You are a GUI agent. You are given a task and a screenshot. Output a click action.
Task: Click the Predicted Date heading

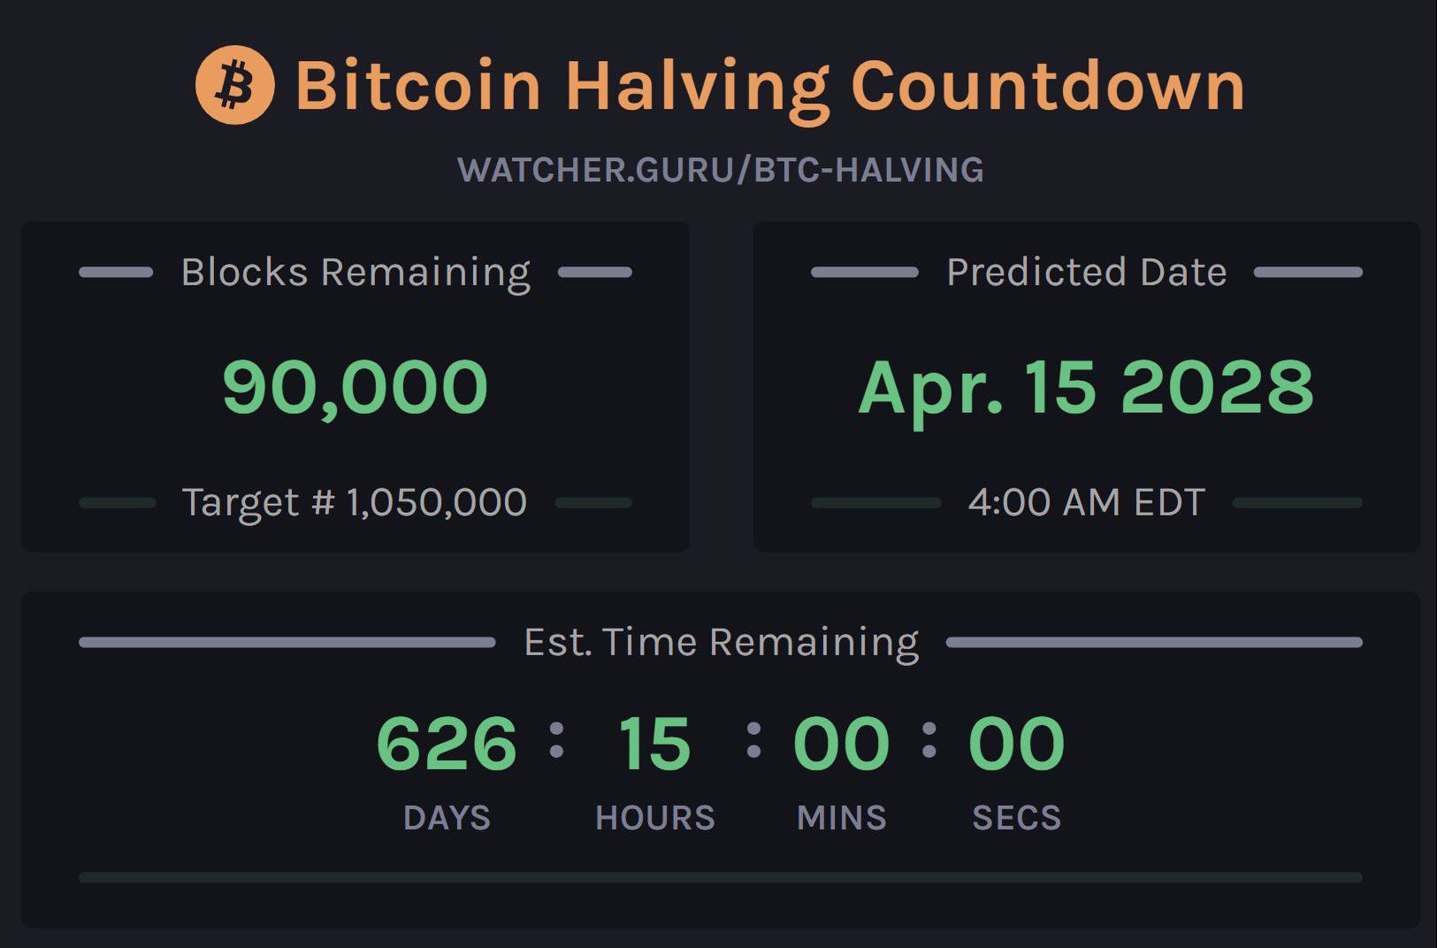click(x=1087, y=272)
